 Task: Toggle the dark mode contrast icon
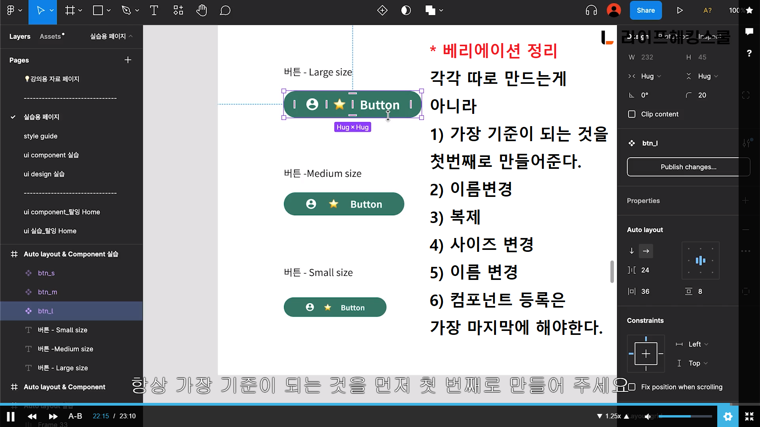406,11
